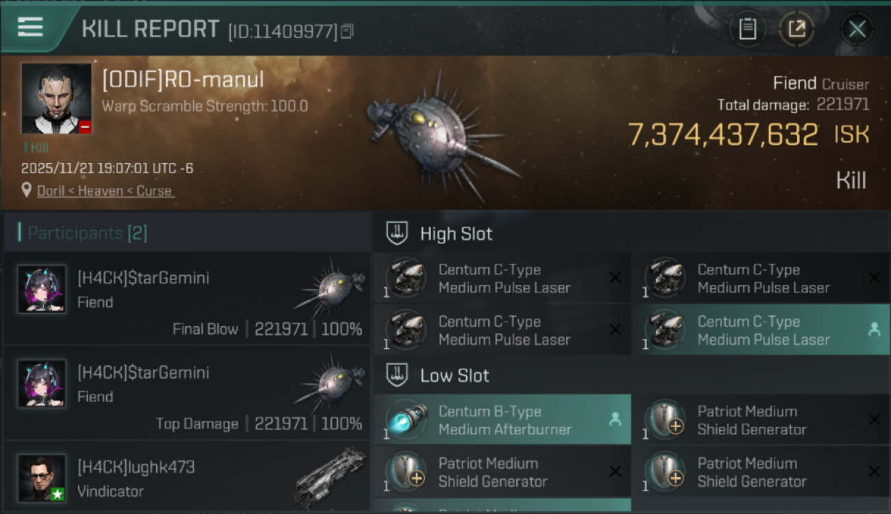The height and width of the screenshot is (514, 891).
Task: Click the share kill report icon
Action: coord(796,29)
